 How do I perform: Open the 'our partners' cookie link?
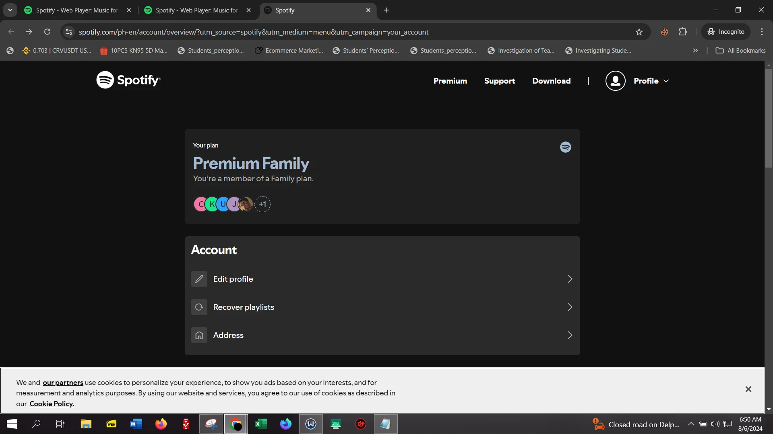point(63,383)
